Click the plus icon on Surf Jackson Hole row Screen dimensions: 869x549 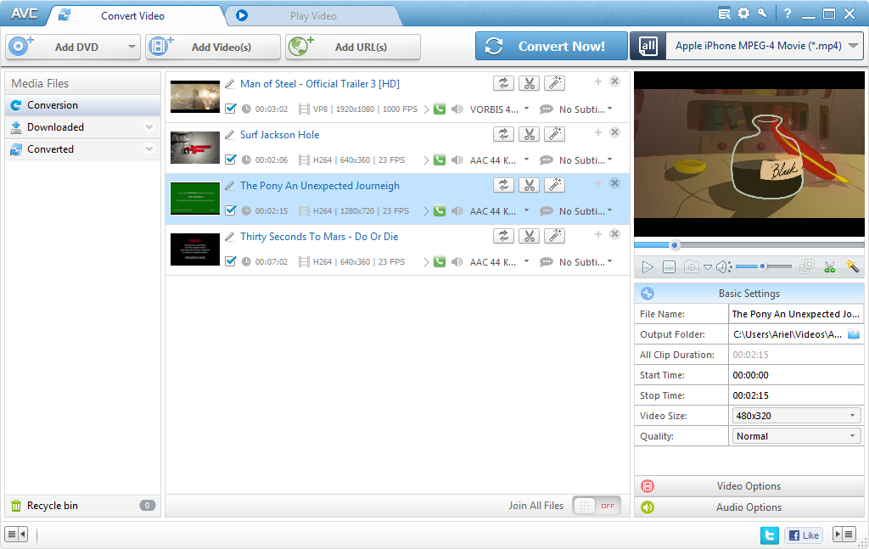tap(598, 132)
